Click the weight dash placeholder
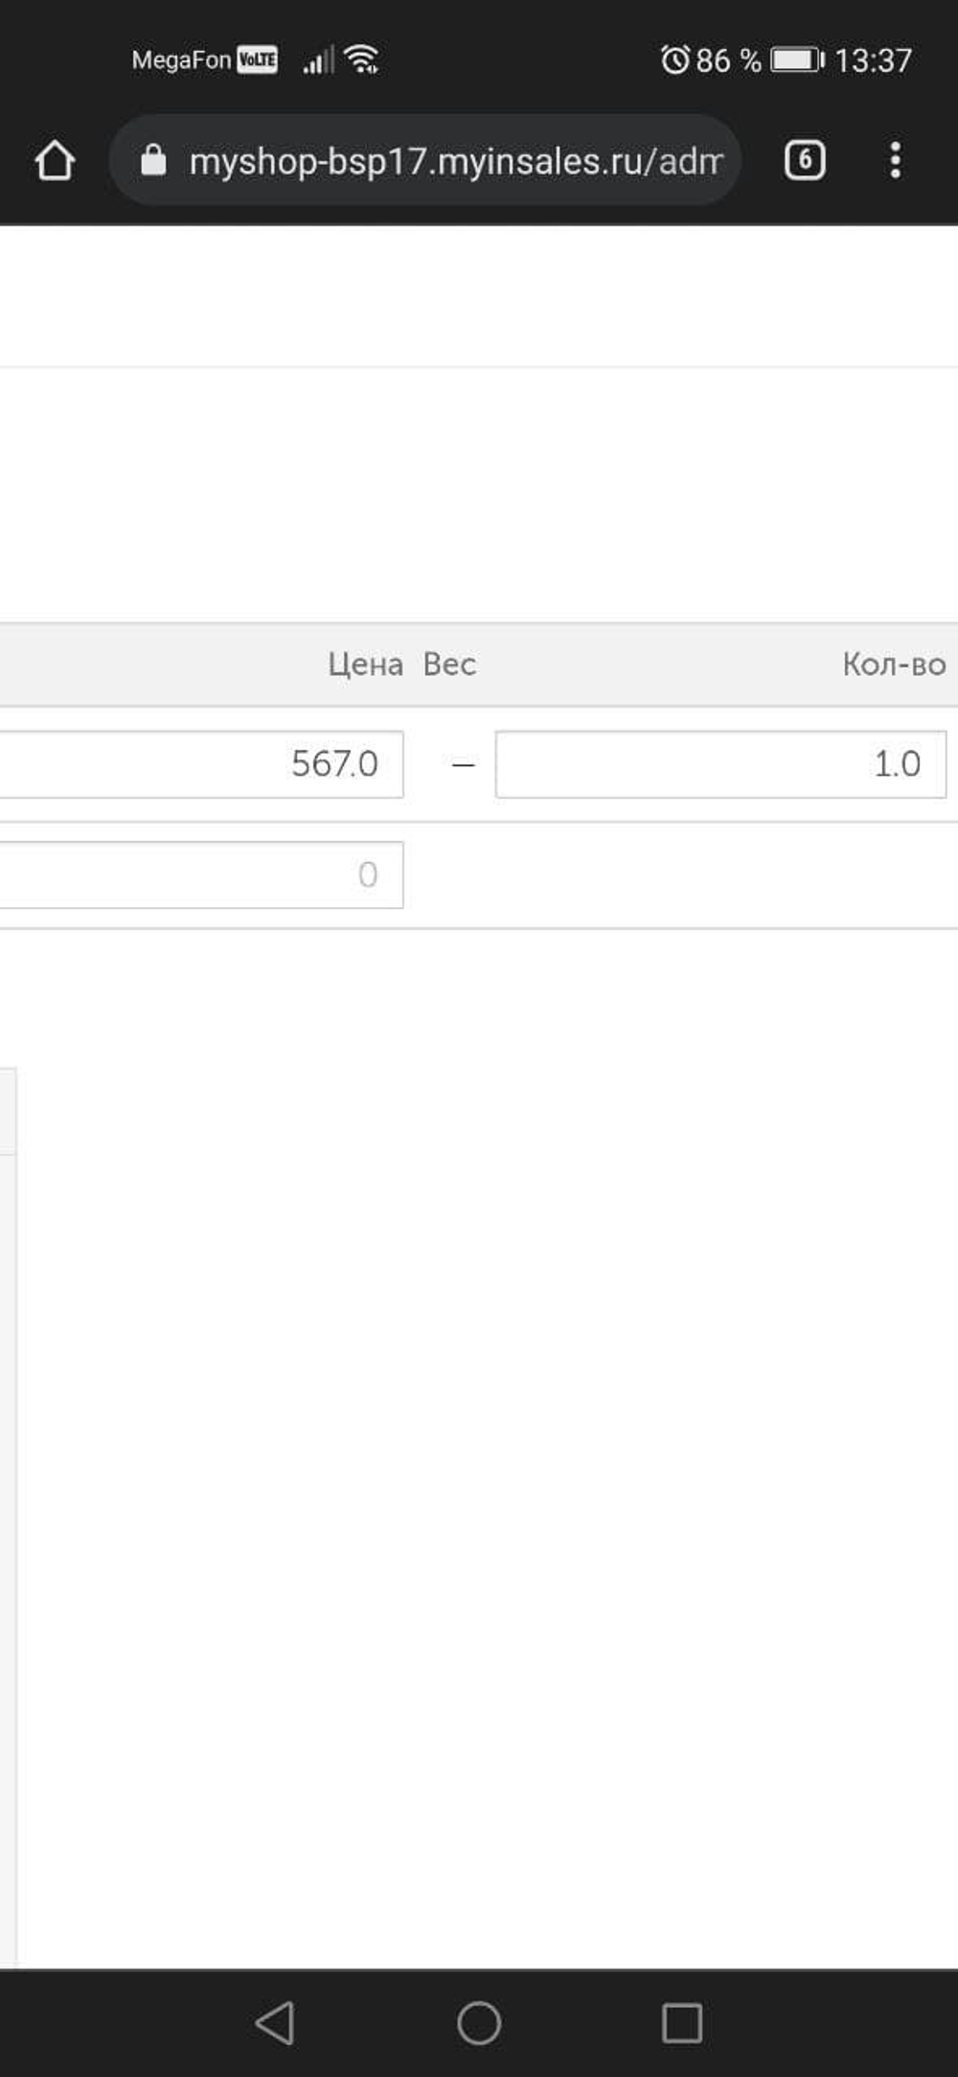 463,765
